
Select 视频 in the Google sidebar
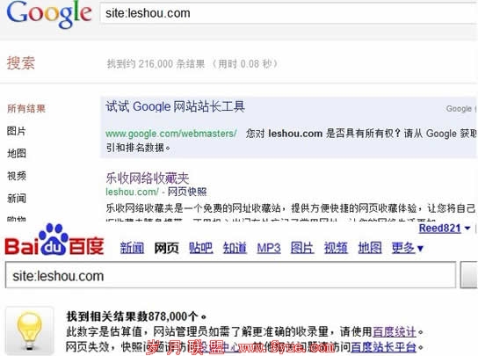[x=17, y=176]
